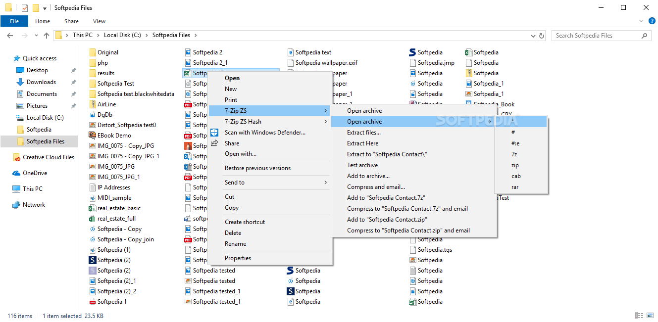
Task: Switch to the Home ribbon tab
Action: coord(43,21)
